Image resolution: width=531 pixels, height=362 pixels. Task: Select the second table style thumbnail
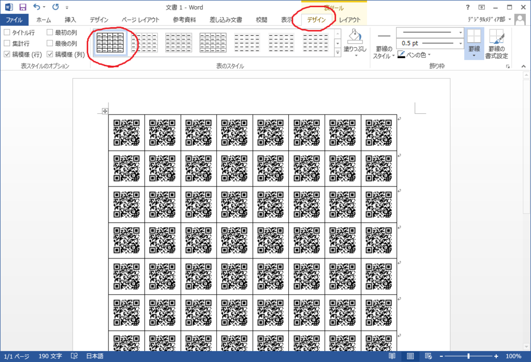tap(145, 42)
